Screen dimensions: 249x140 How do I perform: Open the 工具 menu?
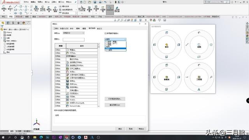(54, 2)
